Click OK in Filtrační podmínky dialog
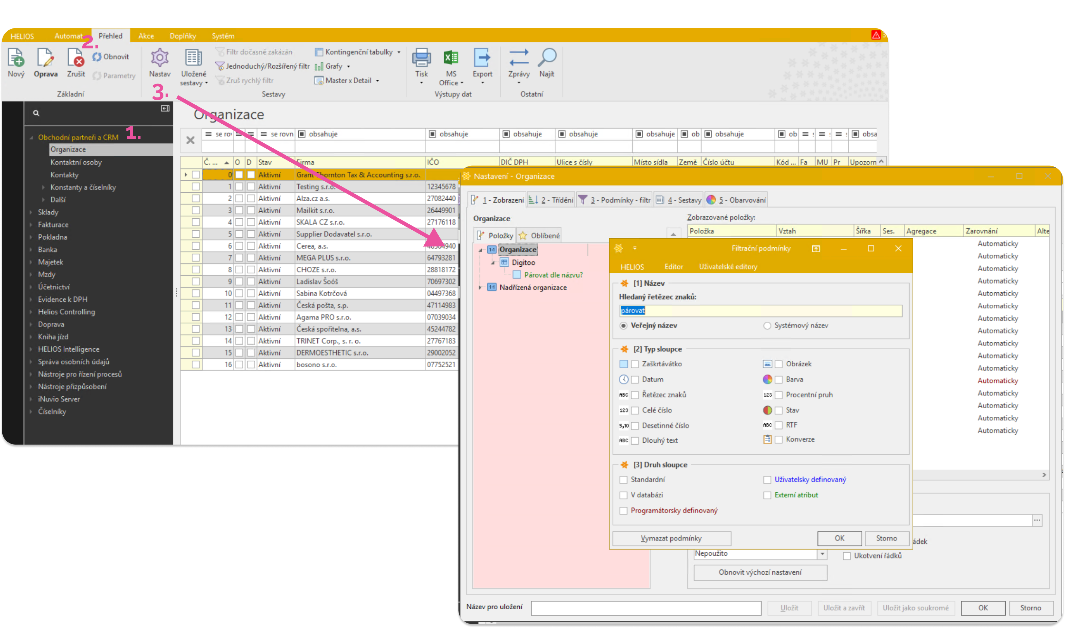Image resolution: width=1065 pixels, height=628 pixels. pyautogui.click(x=839, y=538)
